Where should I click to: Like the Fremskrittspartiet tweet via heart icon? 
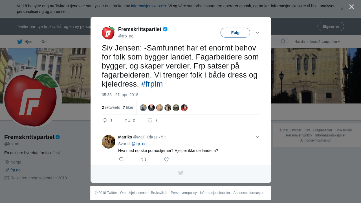(x=150, y=120)
